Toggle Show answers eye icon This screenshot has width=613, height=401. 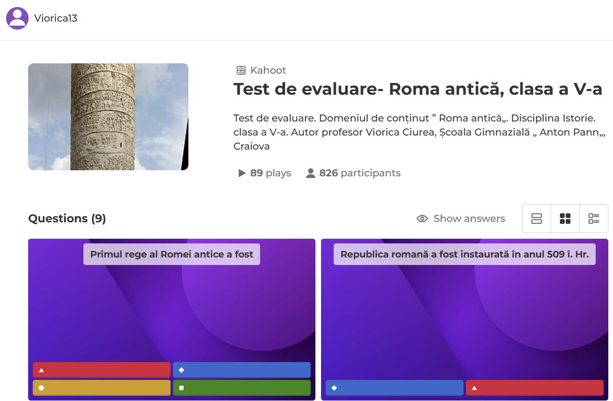pyautogui.click(x=422, y=219)
